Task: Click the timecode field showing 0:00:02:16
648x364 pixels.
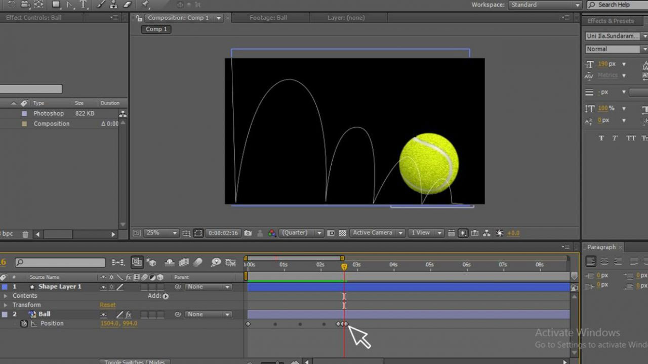Action: pos(223,233)
